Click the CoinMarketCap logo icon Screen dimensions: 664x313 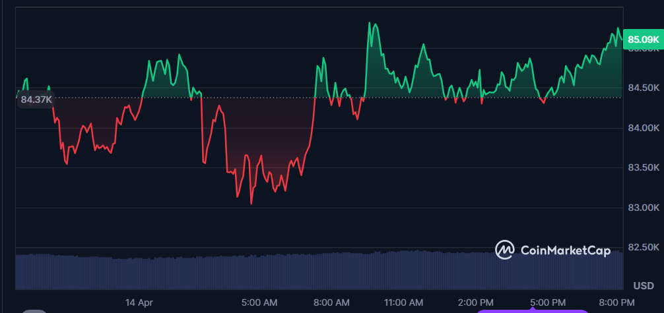506,250
